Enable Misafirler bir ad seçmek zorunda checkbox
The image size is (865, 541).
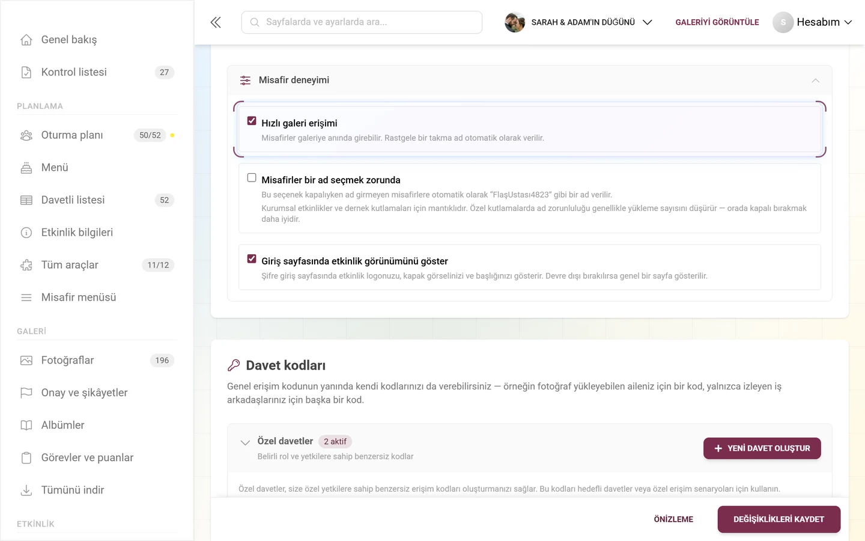[252, 178]
